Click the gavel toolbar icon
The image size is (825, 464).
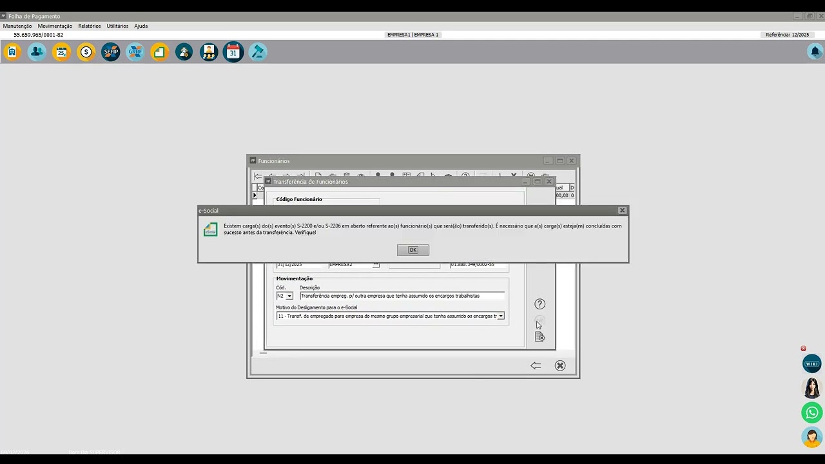tap(258, 52)
